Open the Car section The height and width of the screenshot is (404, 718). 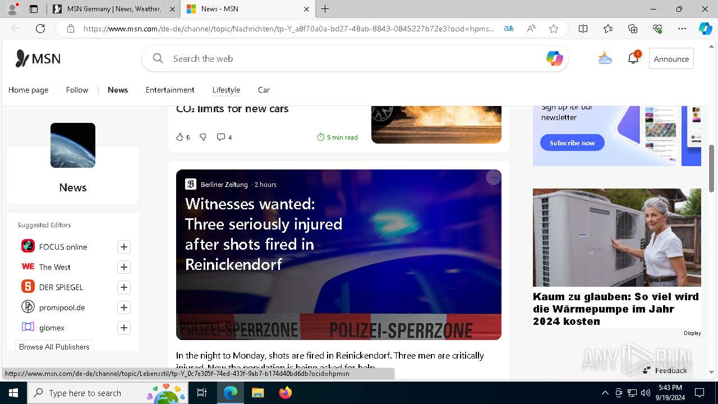(264, 90)
